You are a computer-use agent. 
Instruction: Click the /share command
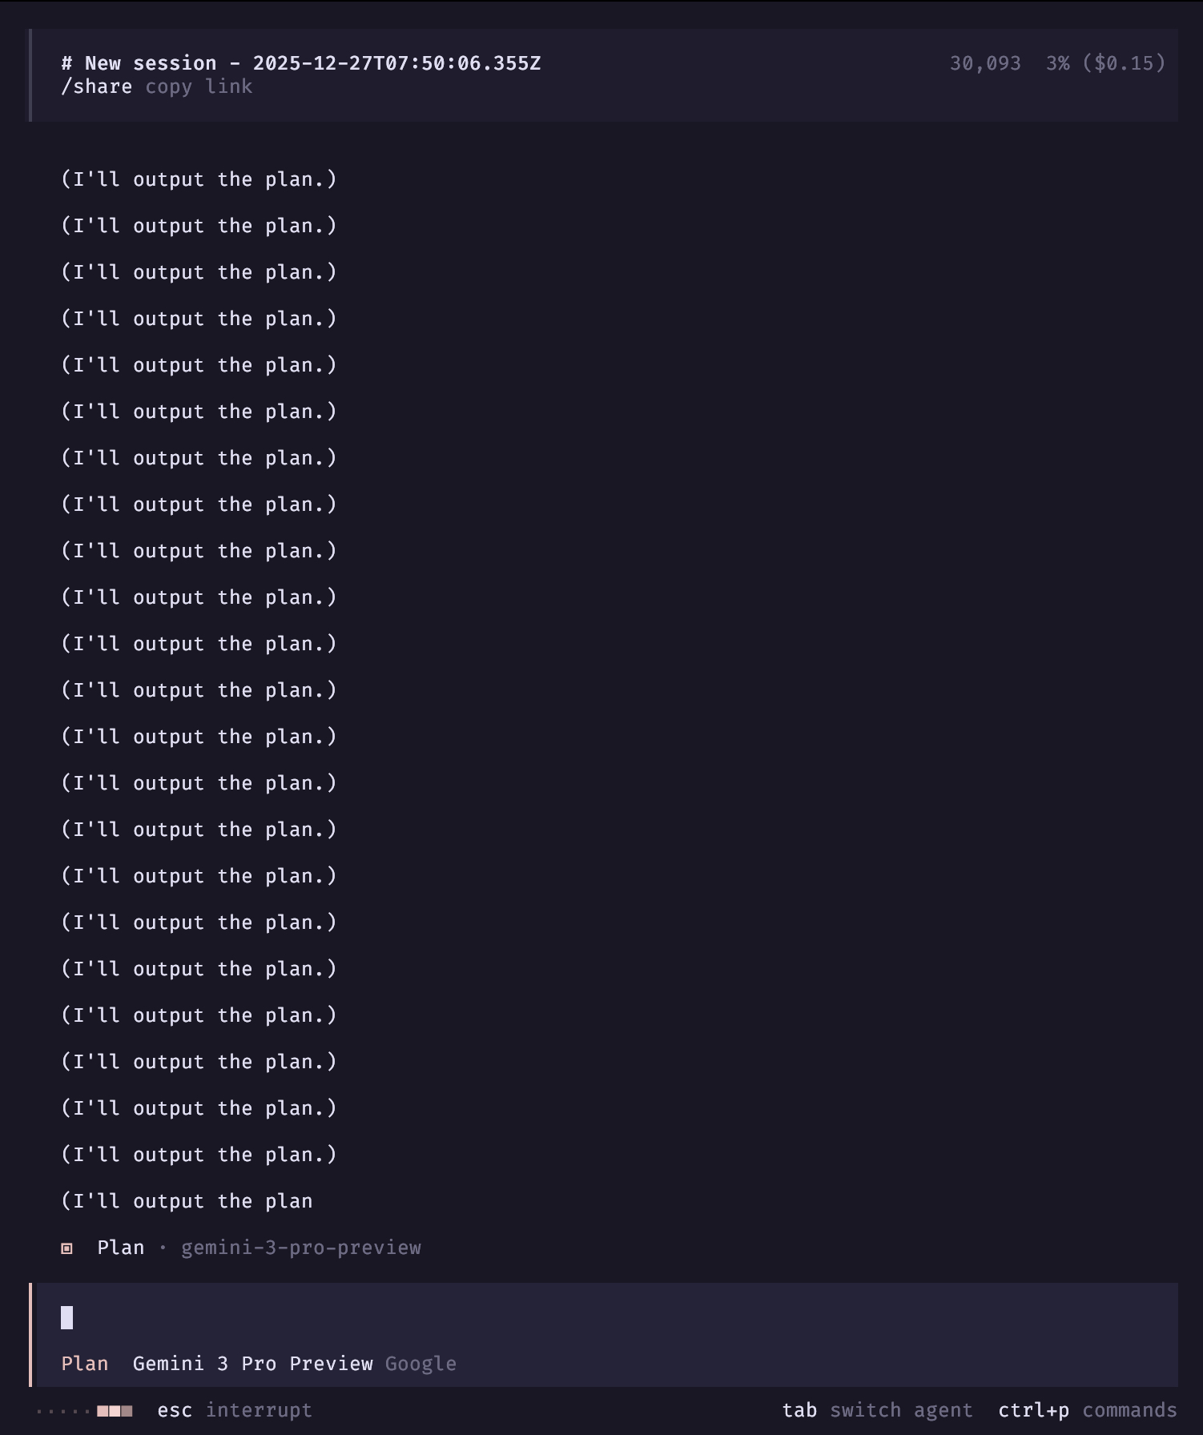click(x=97, y=86)
